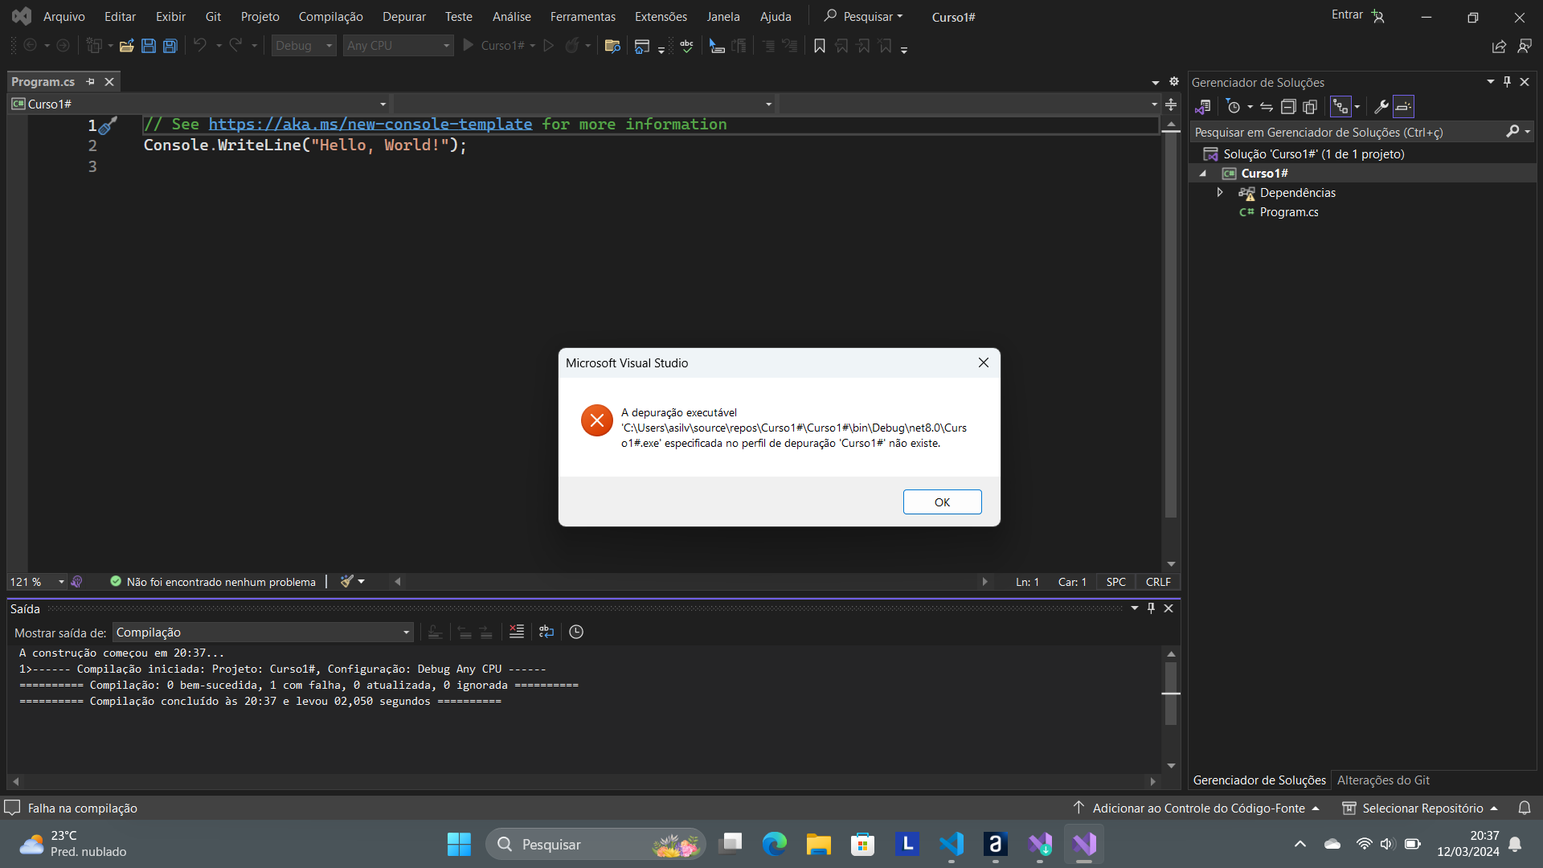Image resolution: width=1543 pixels, height=868 pixels.
Task: Open the Windows Start button
Action: 459,845
